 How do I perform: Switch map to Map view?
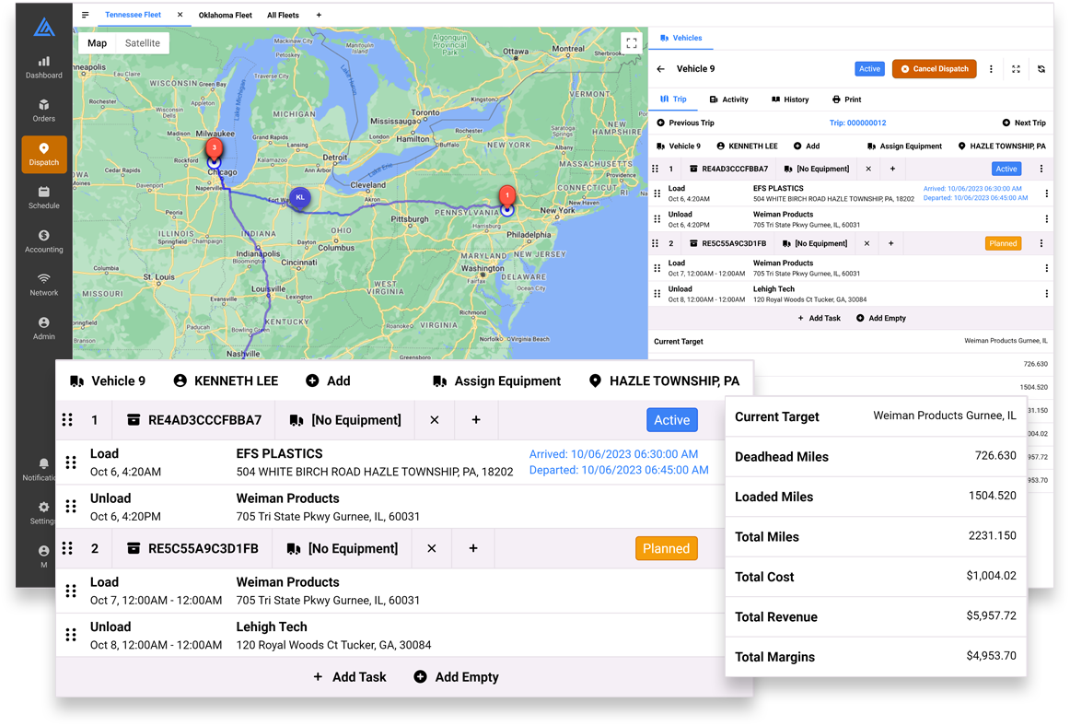(97, 43)
